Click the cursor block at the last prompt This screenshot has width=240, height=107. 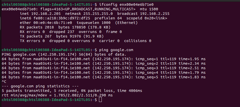(100, 100)
